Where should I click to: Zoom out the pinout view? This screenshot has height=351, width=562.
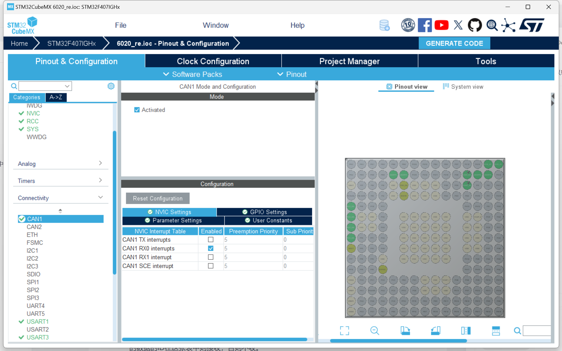point(374,331)
